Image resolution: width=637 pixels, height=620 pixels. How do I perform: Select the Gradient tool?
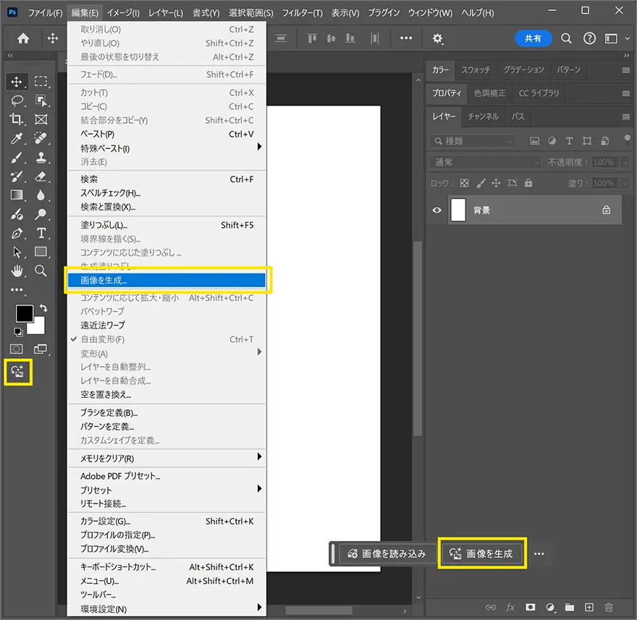click(17, 195)
